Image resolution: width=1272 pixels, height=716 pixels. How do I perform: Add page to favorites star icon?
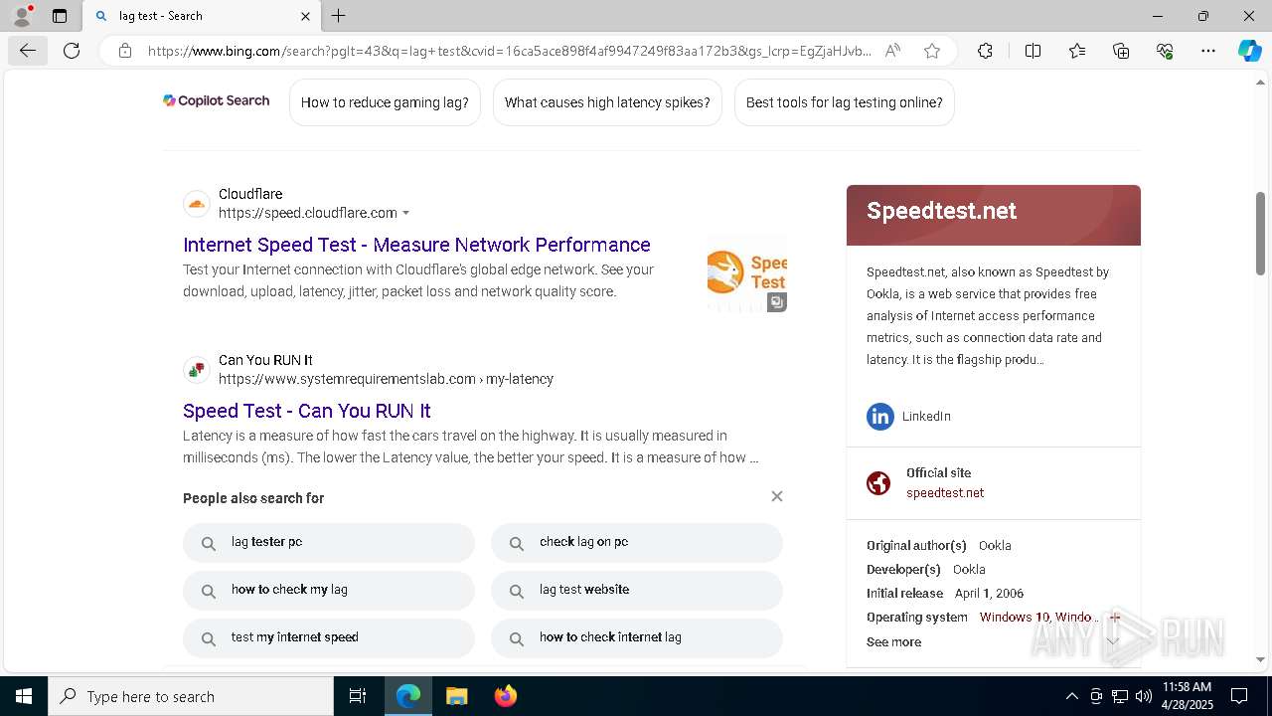tap(932, 51)
